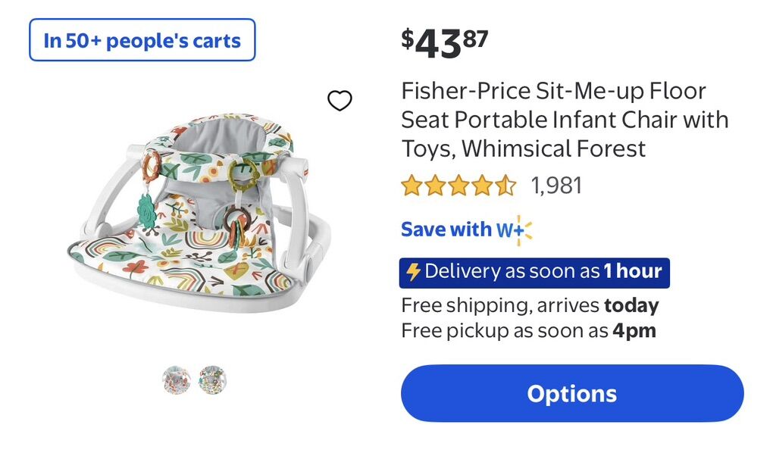773x456 pixels.
Task: Add the floor seat to favorites with the heart
Action: [340, 100]
